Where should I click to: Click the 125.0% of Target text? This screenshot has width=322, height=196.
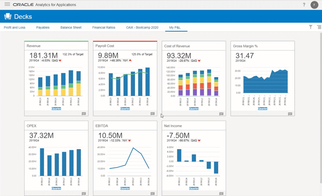[x=142, y=55]
